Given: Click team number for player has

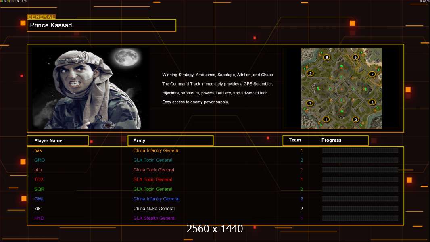Looking at the screenshot, I should [302, 150].
